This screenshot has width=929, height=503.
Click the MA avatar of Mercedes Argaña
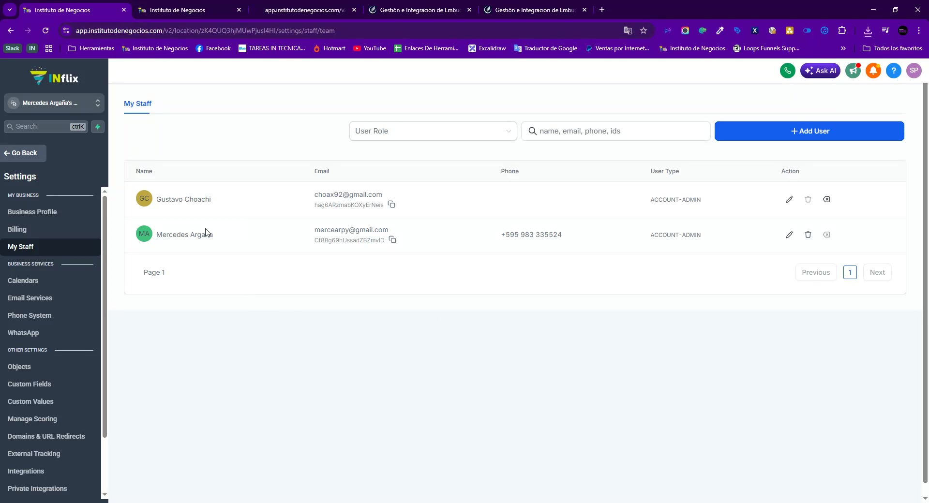click(144, 234)
